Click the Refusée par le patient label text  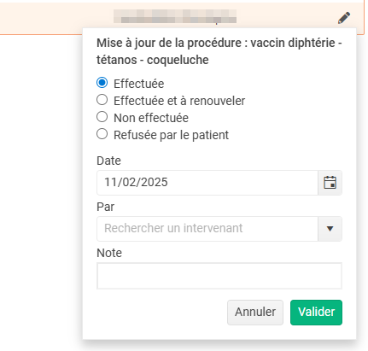[171, 135]
